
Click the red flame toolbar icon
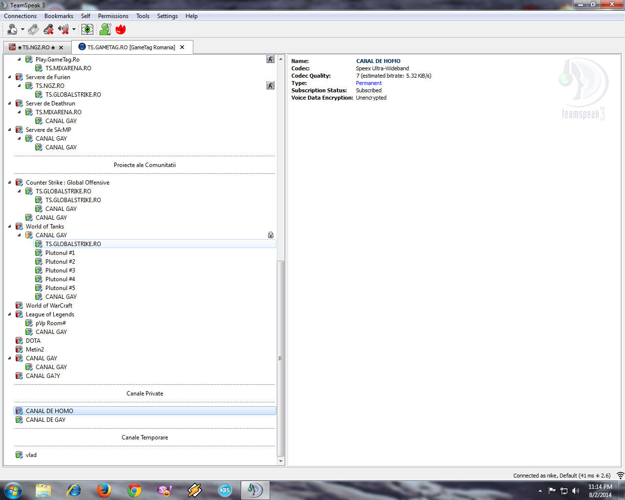pyautogui.click(x=121, y=30)
